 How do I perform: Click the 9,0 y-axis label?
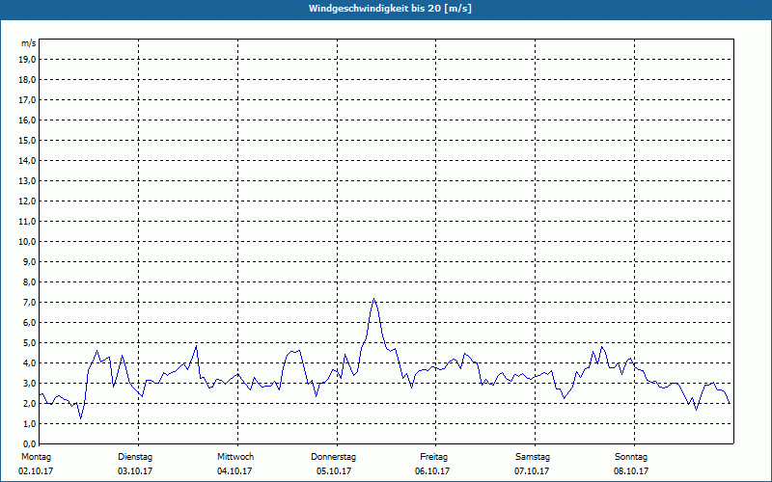coord(30,261)
